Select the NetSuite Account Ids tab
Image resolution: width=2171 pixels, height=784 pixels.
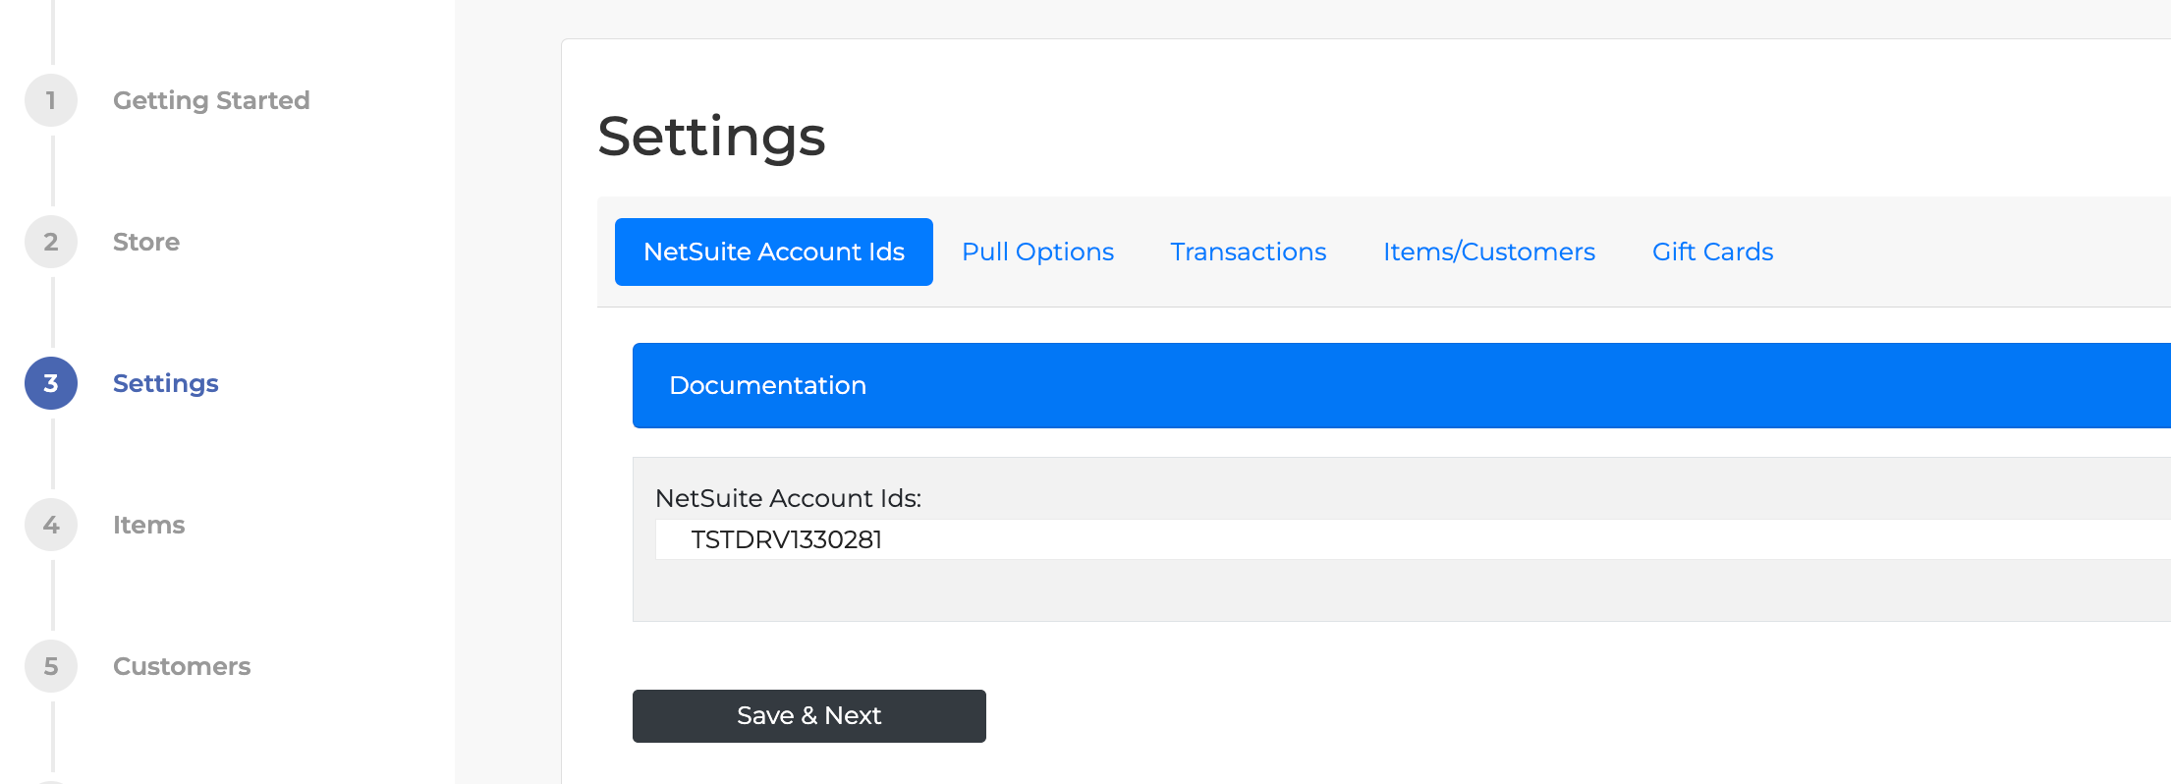(774, 252)
